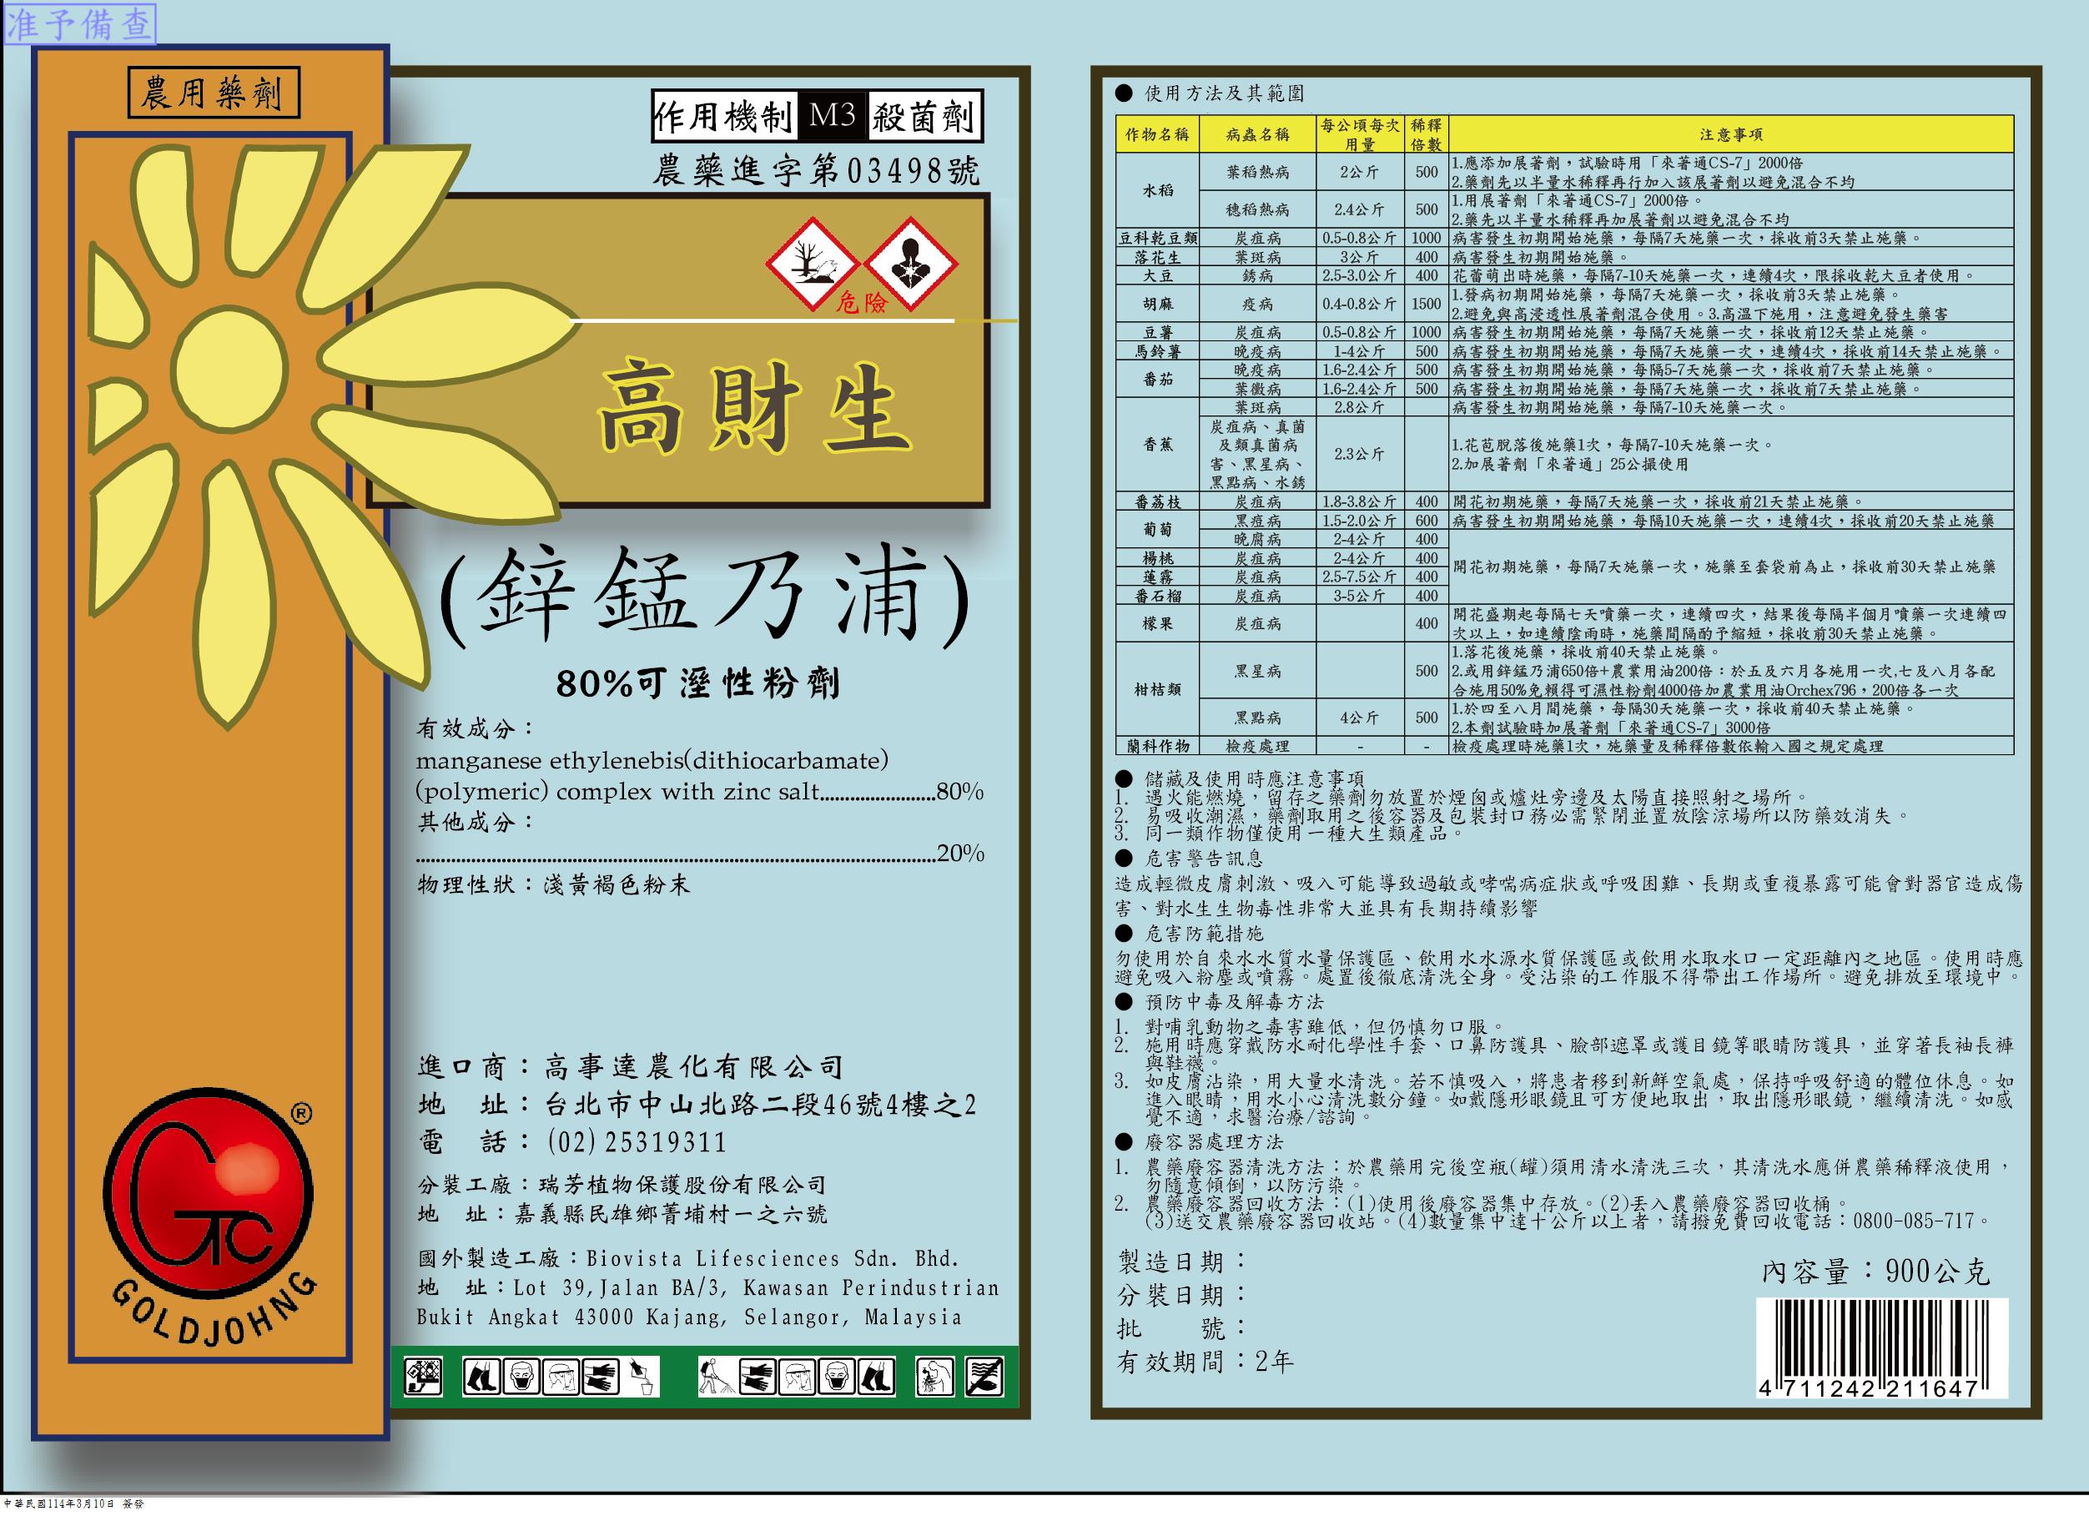The image size is (2089, 1516).
Task: Click the crossed-out fish and water pictogram
Action: pyautogui.click(x=984, y=1377)
